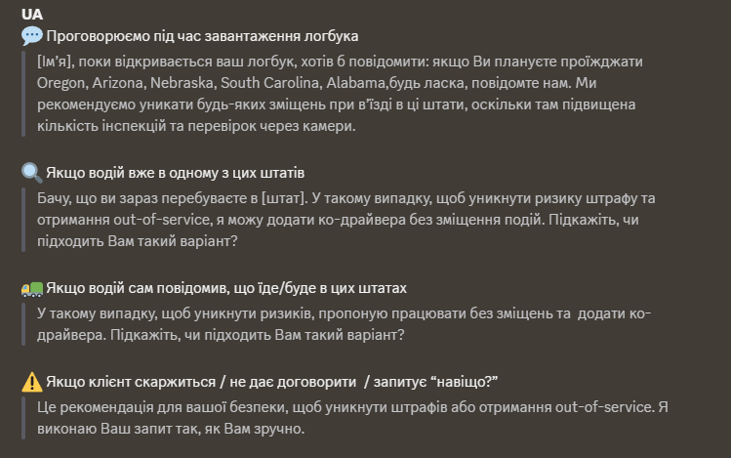Click the speech bubble emoji icon
This screenshot has width=731, height=458.
(x=31, y=36)
